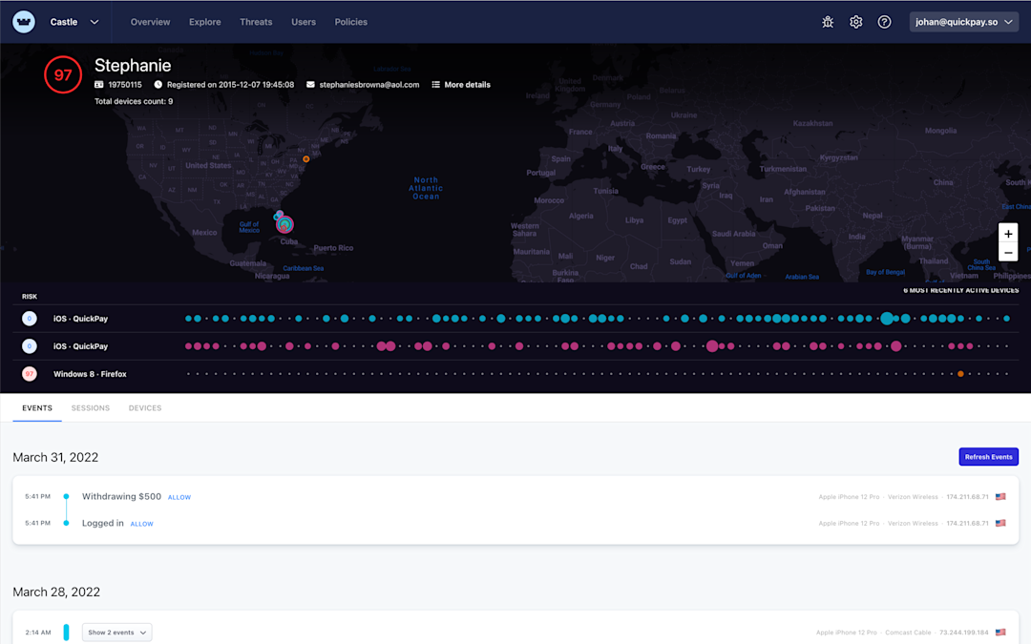This screenshot has width=1031, height=644.
Task: Open the settings gear icon
Action: 855,22
